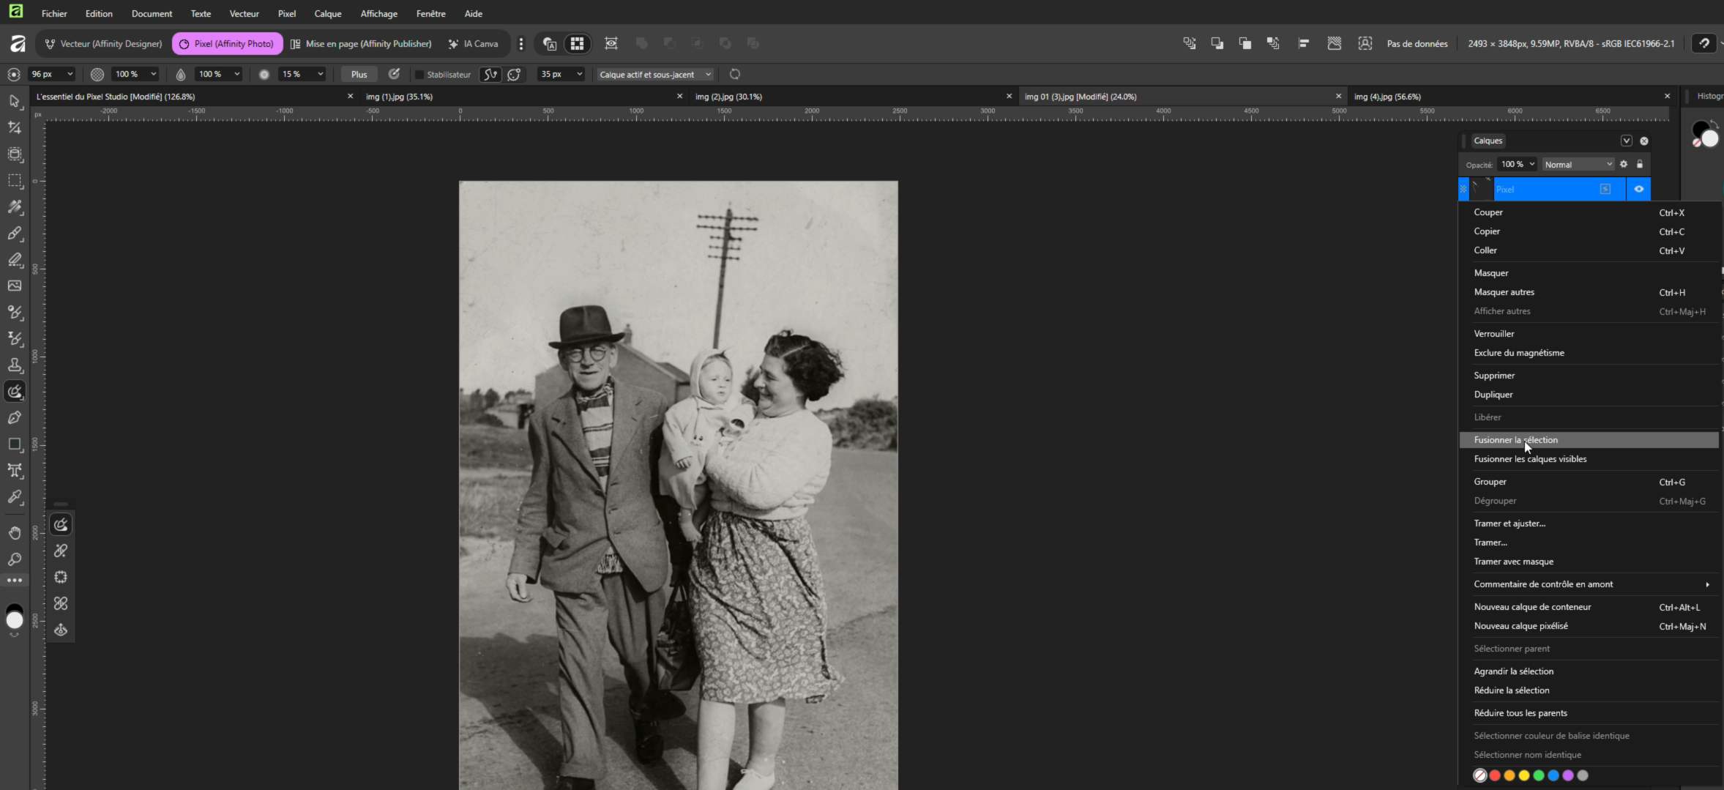Enable the Stabilisateur checkbox
Image resolution: width=1724 pixels, height=790 pixels.
(419, 75)
